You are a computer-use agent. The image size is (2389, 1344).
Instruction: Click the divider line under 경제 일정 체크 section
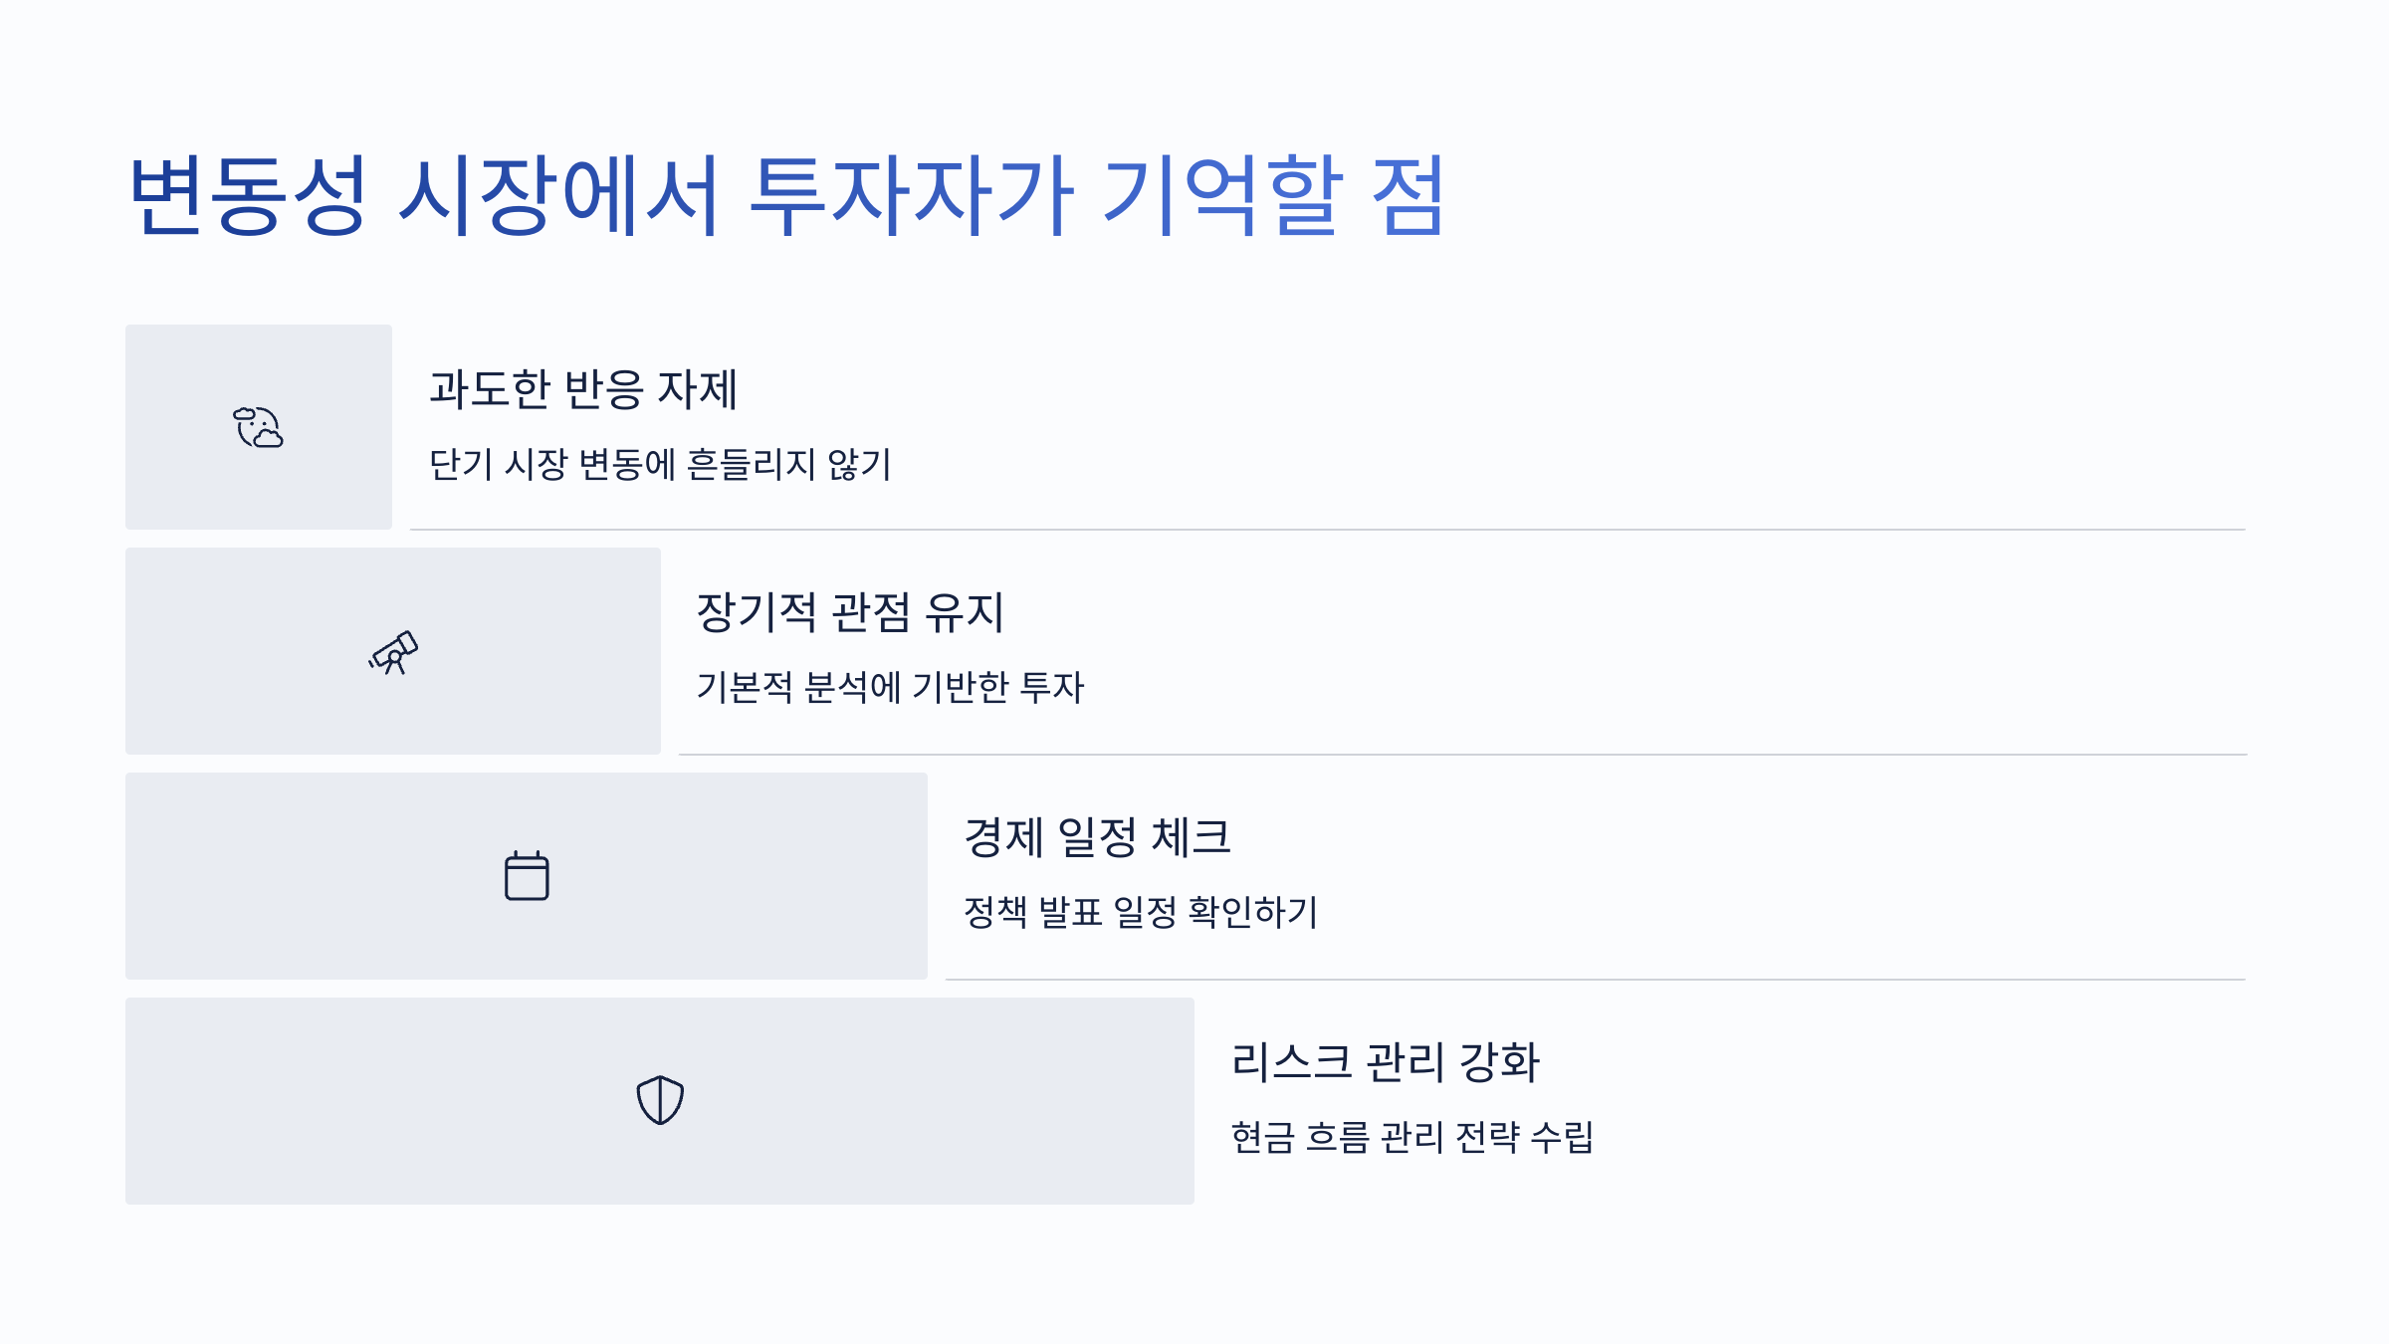click(x=1596, y=980)
